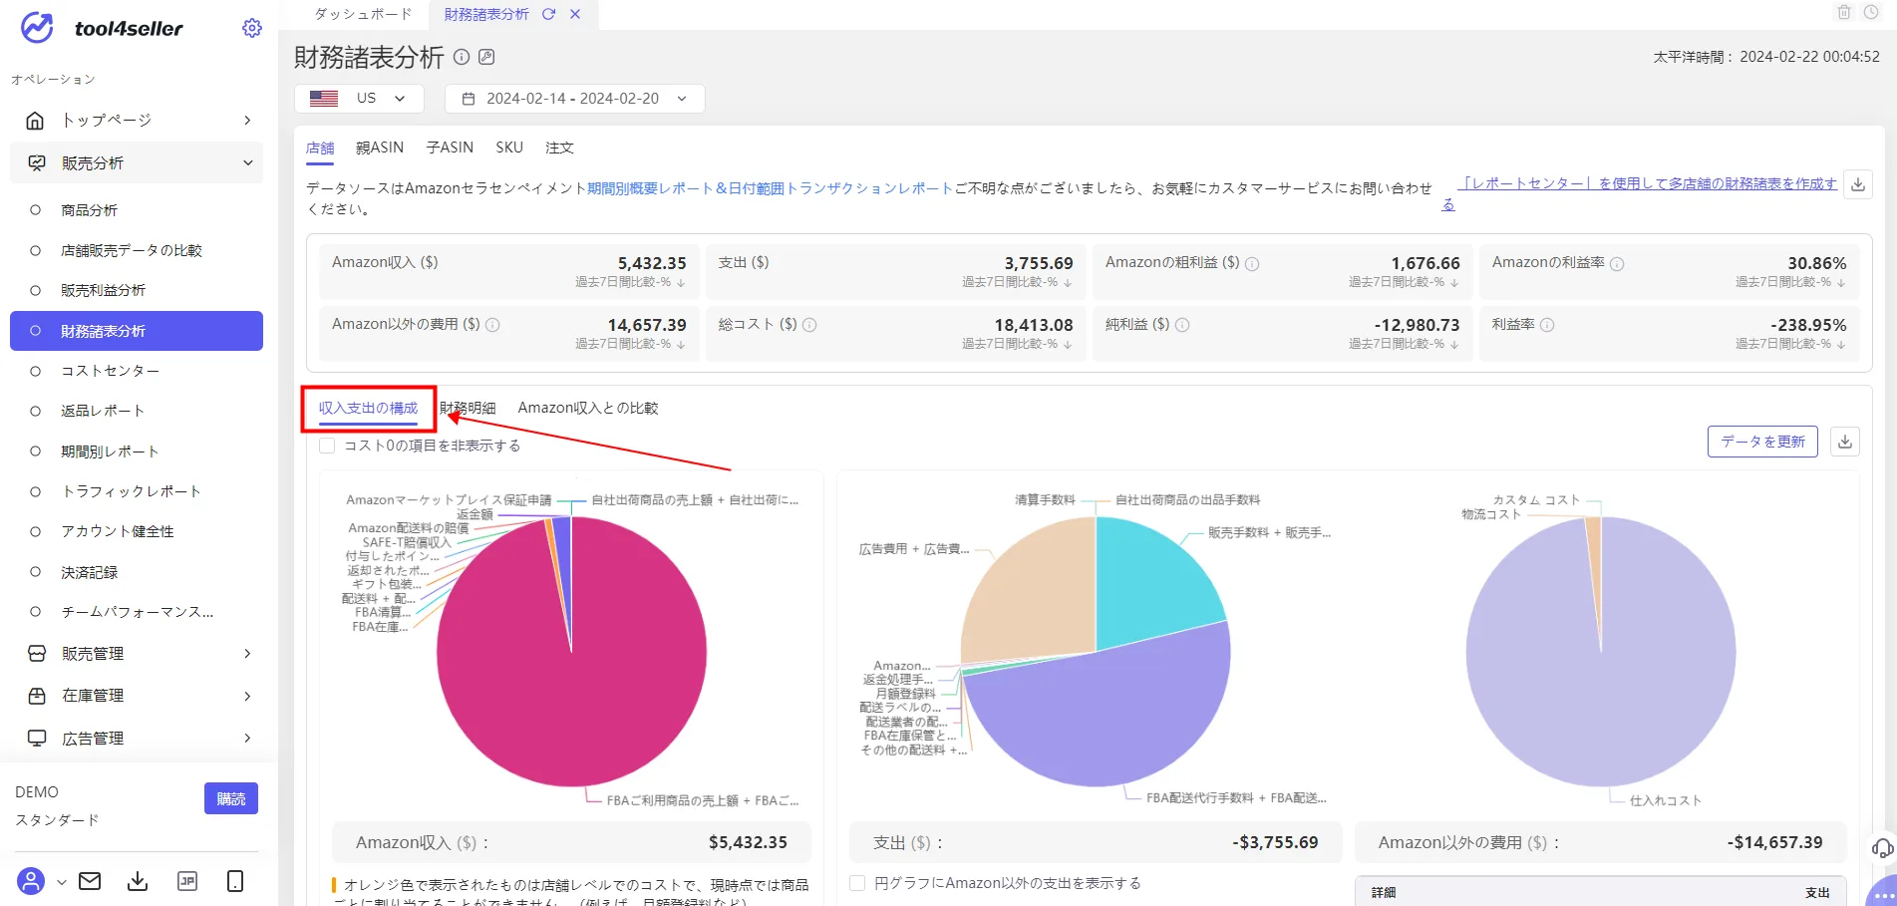Close the 財務諸表分析 tab
Image resolution: width=1897 pixels, height=906 pixels.
(575, 14)
